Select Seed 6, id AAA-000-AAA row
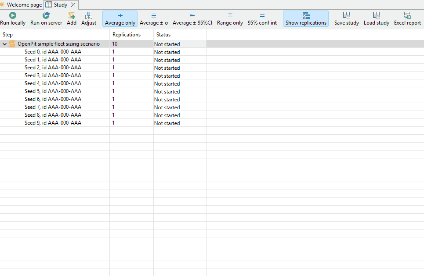This screenshot has width=424, height=276. [x=212, y=99]
